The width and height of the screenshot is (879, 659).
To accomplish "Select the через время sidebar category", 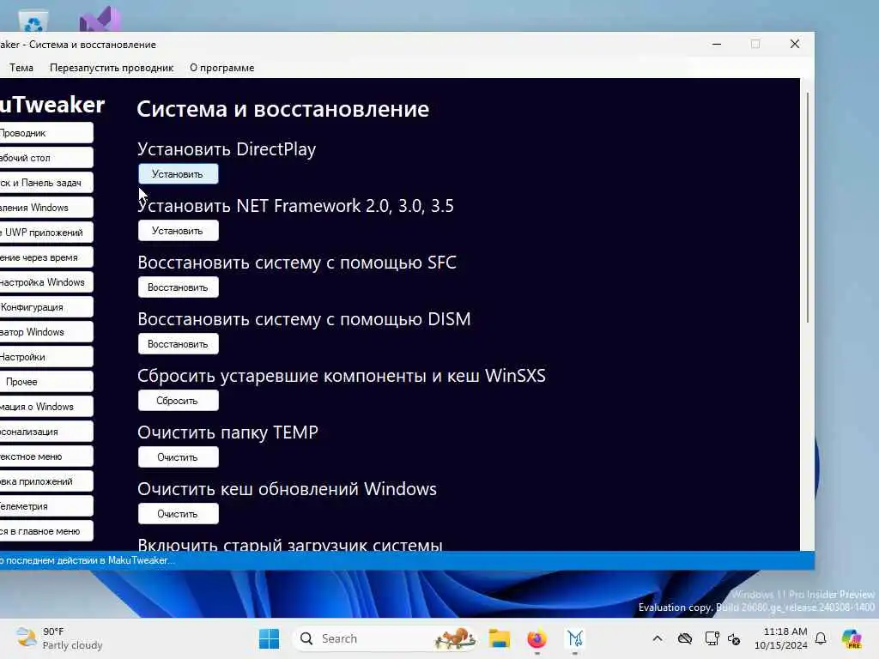I will [x=46, y=257].
